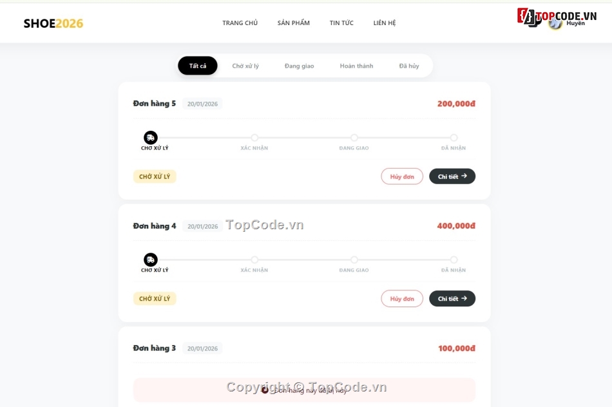The image size is (612, 407).
Task: Go to Trang chủ in the navigation
Action: (x=240, y=23)
